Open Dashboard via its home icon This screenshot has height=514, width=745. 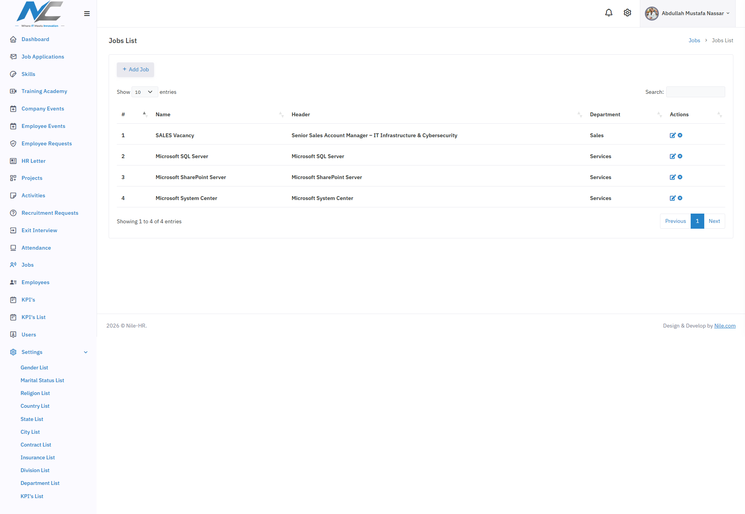[13, 39]
